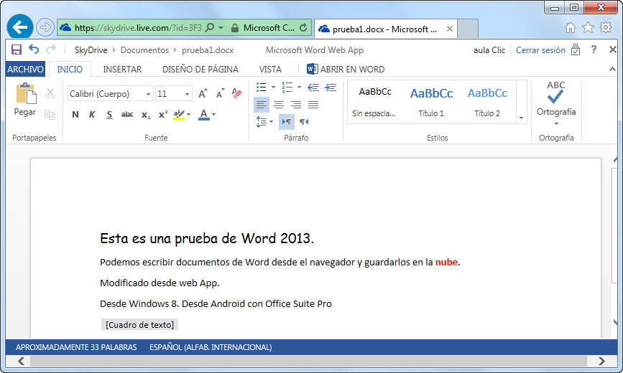
Task: Click the grow font size icon
Action: click(203, 94)
